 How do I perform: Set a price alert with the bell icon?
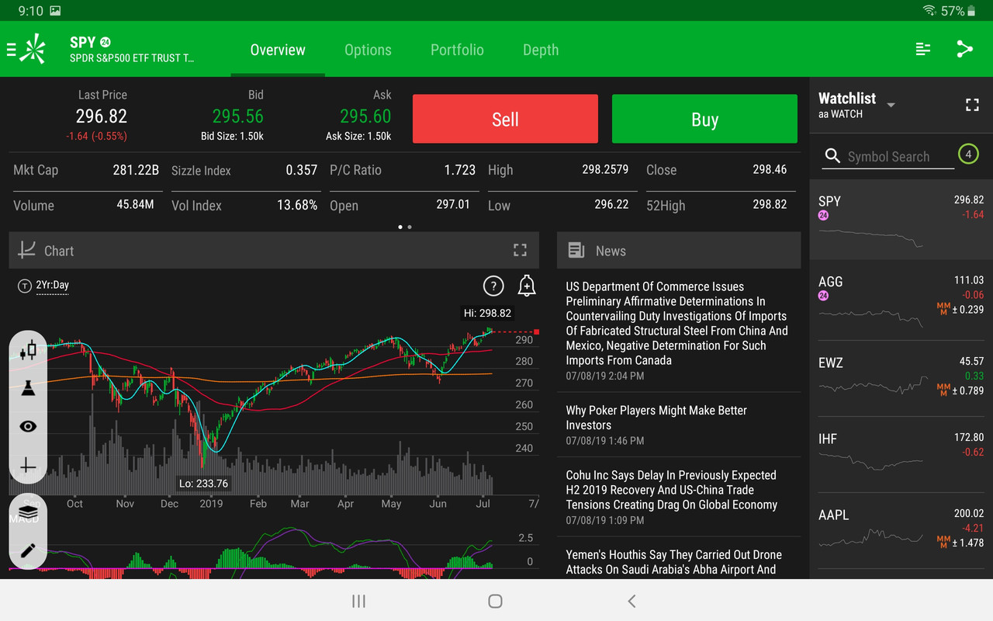[527, 286]
